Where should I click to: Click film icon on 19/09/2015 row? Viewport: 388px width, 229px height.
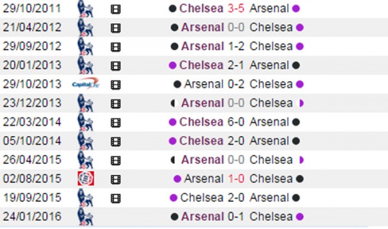[115, 197]
